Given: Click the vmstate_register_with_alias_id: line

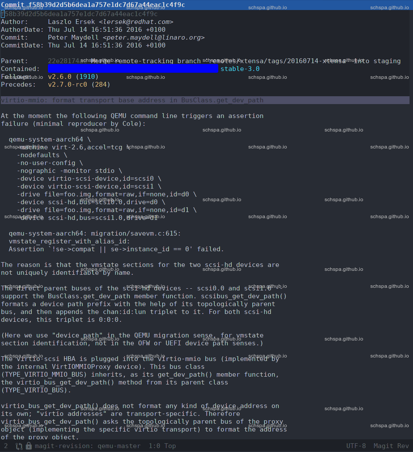Looking at the screenshot, I should click(70, 241).
